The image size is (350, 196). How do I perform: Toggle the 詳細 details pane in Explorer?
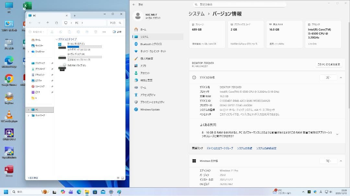pyautogui.click(x=117, y=32)
